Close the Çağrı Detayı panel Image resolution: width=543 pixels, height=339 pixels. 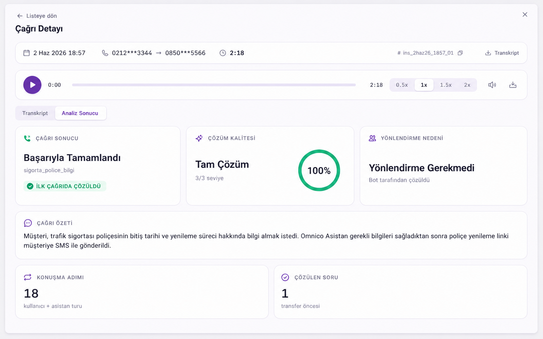pos(525,15)
